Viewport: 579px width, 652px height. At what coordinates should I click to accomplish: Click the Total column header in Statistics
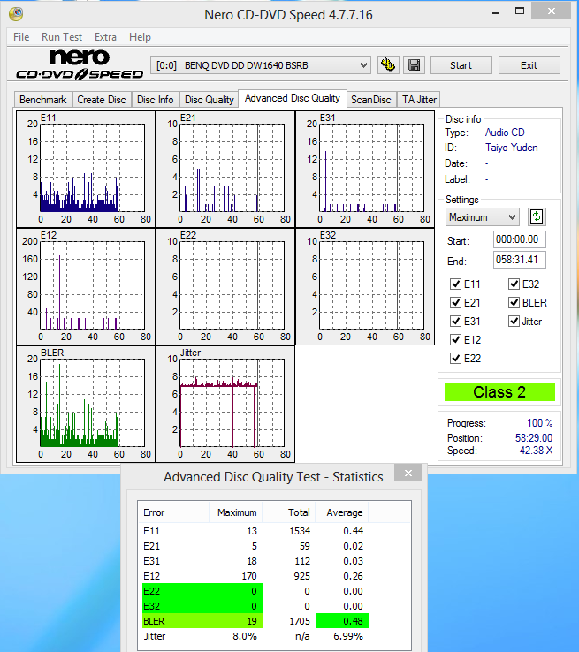coord(289,512)
